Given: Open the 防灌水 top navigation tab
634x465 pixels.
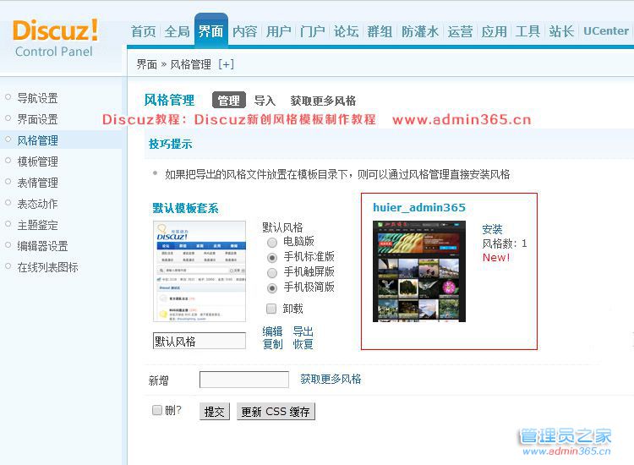Looking at the screenshot, I should click(x=420, y=31).
